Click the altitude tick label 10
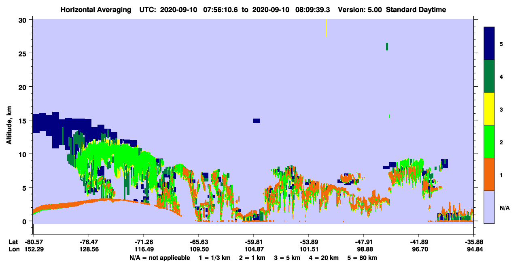The image size is (526, 269). 23,154
